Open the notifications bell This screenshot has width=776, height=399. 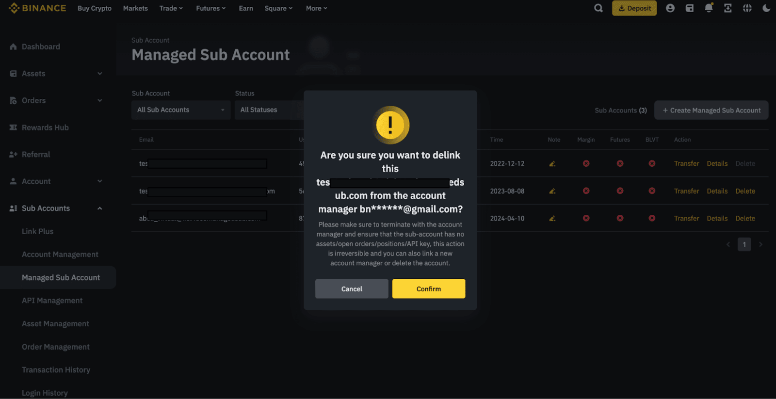tap(709, 8)
